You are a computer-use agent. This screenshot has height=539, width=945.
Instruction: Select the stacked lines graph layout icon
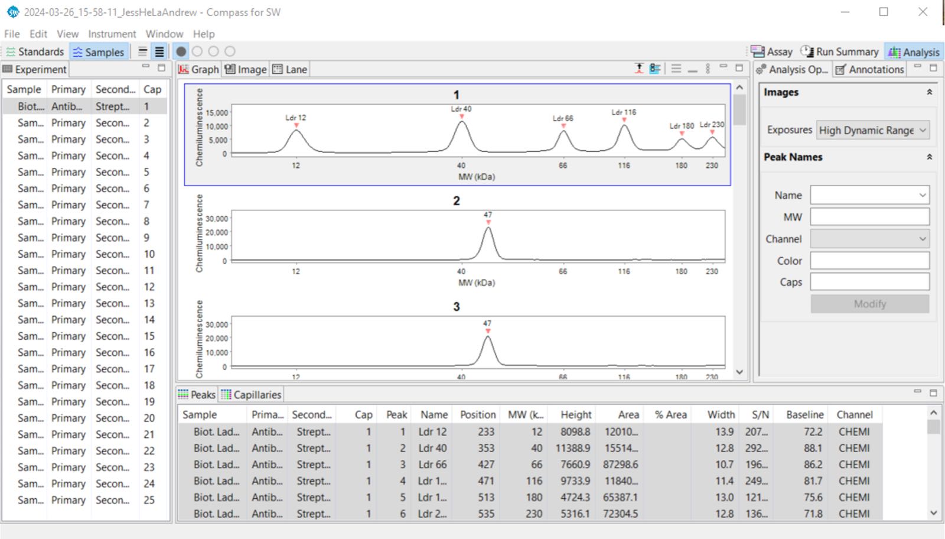tap(676, 69)
